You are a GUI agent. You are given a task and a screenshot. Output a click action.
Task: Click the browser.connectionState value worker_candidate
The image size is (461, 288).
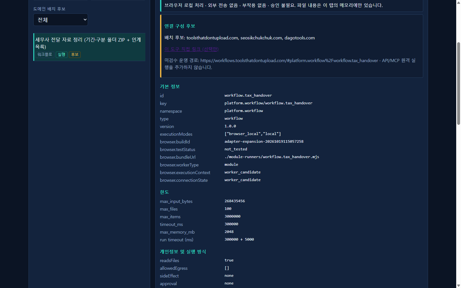(242, 180)
